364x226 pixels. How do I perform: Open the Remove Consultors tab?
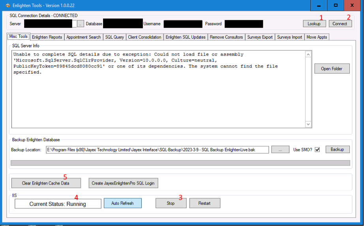point(226,37)
